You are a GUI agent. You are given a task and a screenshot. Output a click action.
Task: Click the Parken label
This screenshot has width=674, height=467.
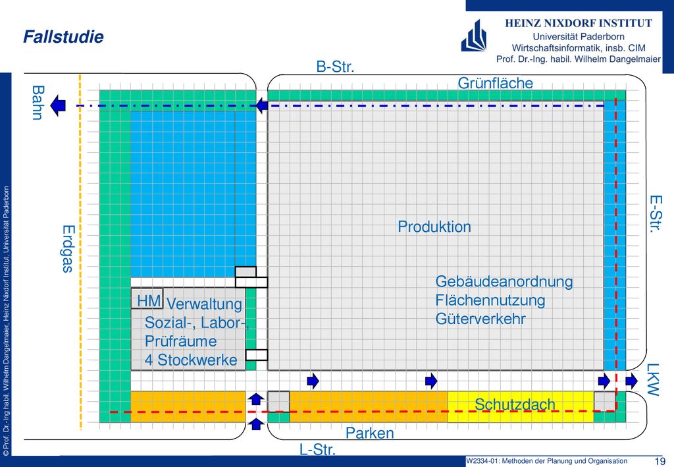(370, 433)
